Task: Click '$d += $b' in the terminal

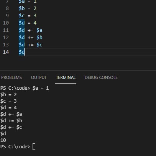Action: pyautogui.click(x=11, y=121)
